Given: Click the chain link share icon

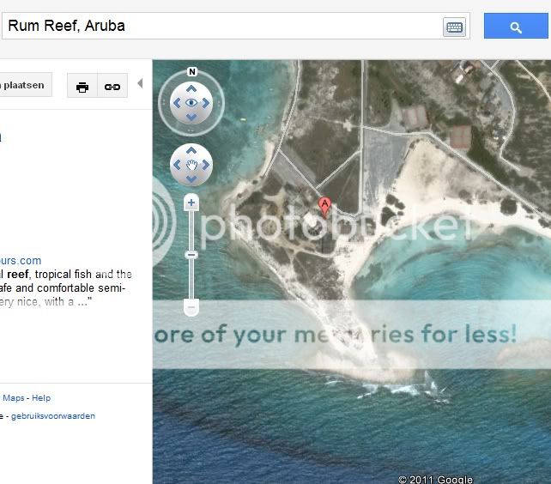Looking at the screenshot, I should [112, 87].
